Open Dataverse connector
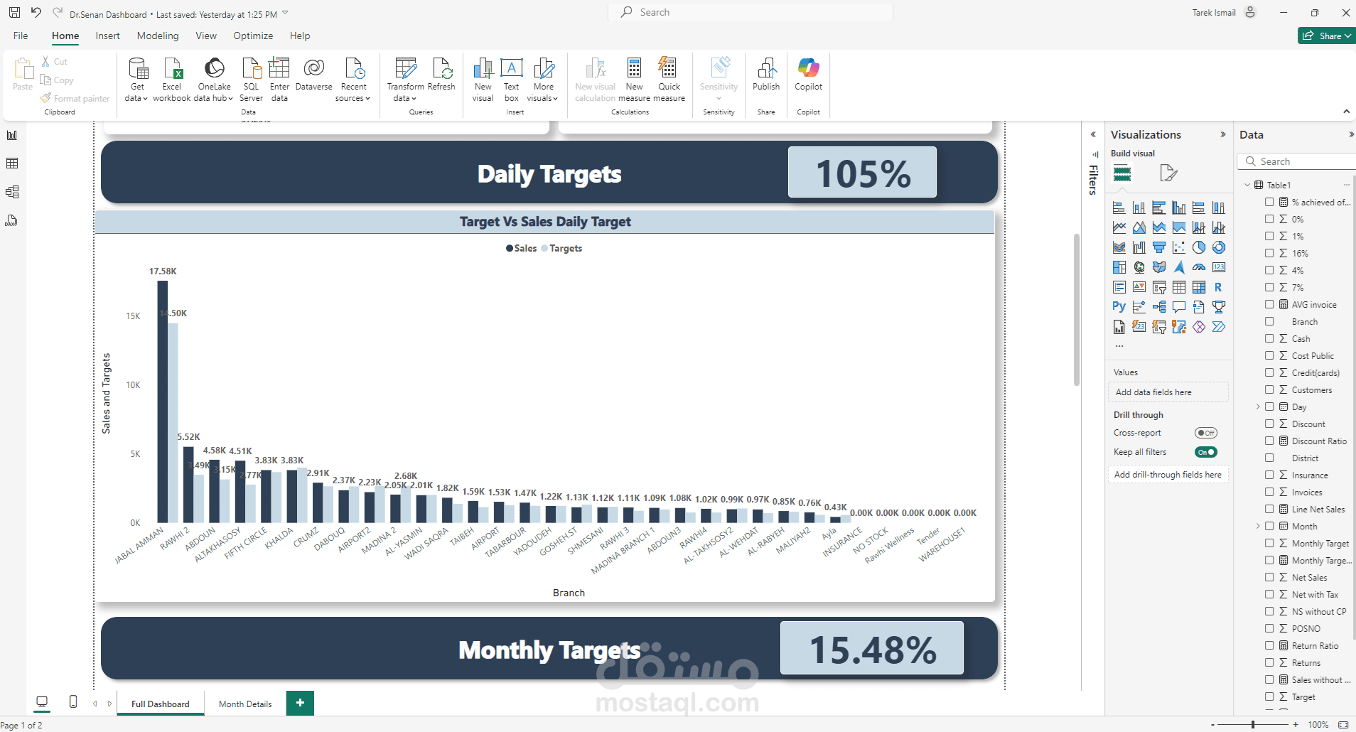This screenshot has width=1356, height=732. pyautogui.click(x=313, y=75)
